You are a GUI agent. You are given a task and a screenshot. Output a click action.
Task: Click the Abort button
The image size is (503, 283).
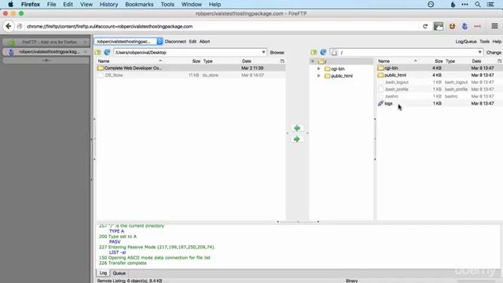tap(204, 42)
